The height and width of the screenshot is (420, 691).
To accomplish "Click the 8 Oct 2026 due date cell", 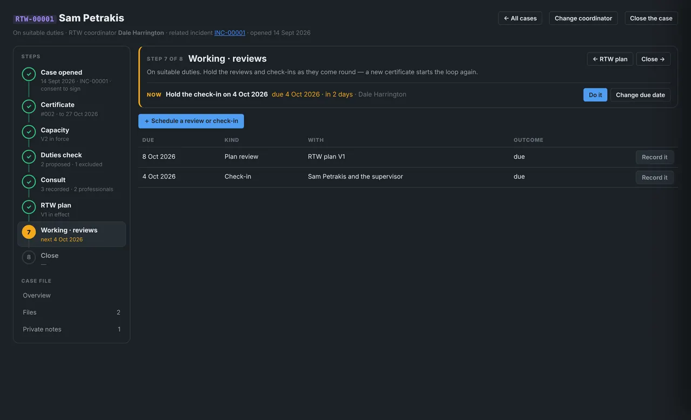I will pyautogui.click(x=159, y=157).
